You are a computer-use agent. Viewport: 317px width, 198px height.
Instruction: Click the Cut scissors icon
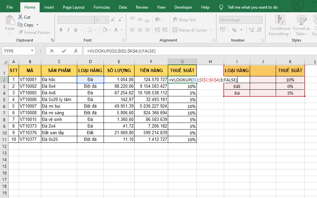tap(20, 17)
